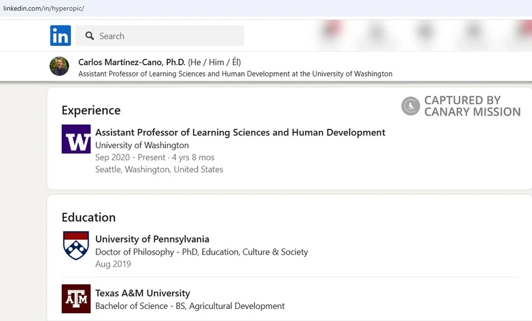Screen dimensions: 532x321
Task: Open University of Washington company link
Action: 142,145
